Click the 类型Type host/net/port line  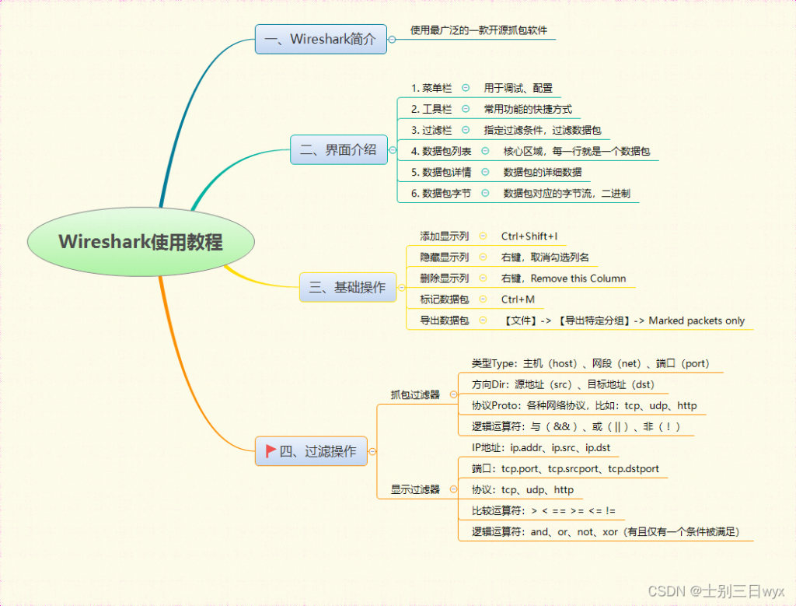[591, 363]
